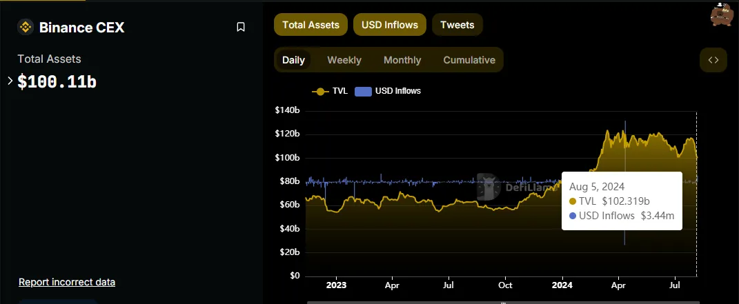
Task: Select the Cumulative view tab
Action: [469, 60]
